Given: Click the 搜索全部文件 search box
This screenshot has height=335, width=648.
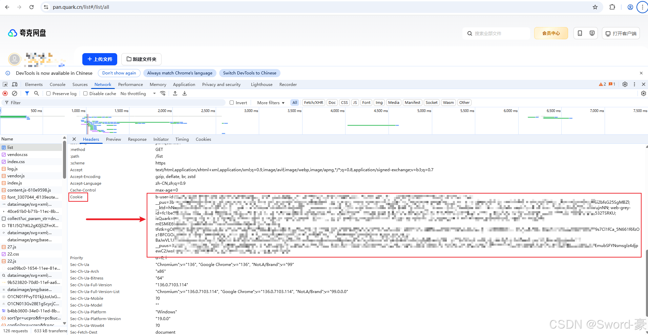Looking at the screenshot, I should point(496,33).
